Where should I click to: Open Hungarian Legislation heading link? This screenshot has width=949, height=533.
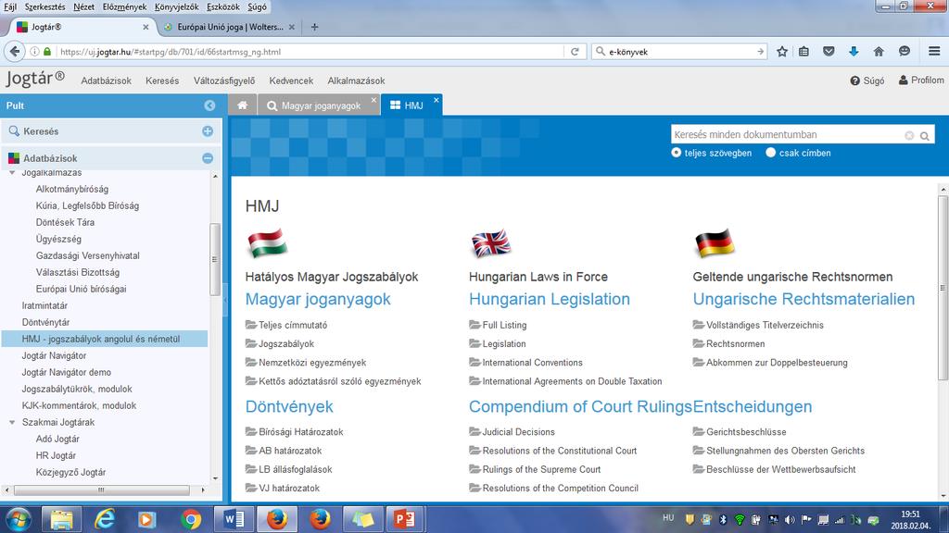point(550,299)
